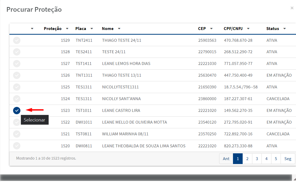Open the Nome column filter arrow
Viewport: 296px width, 182px height.
tap(119, 29)
